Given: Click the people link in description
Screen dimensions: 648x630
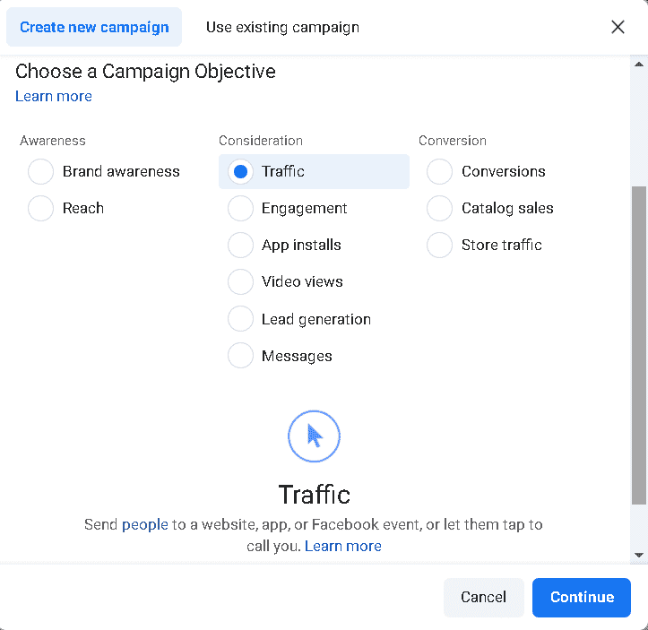Looking at the screenshot, I should tap(145, 524).
